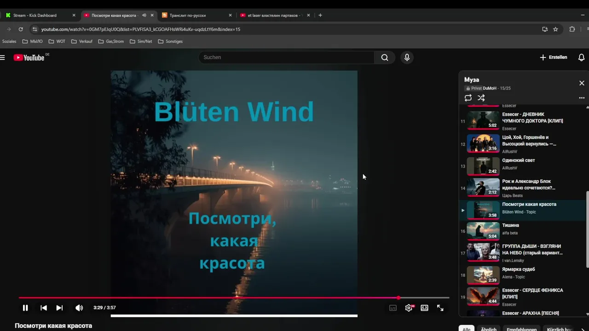Select the Ähnlich filter chip
This screenshot has width=589, height=331.
pos(489,329)
